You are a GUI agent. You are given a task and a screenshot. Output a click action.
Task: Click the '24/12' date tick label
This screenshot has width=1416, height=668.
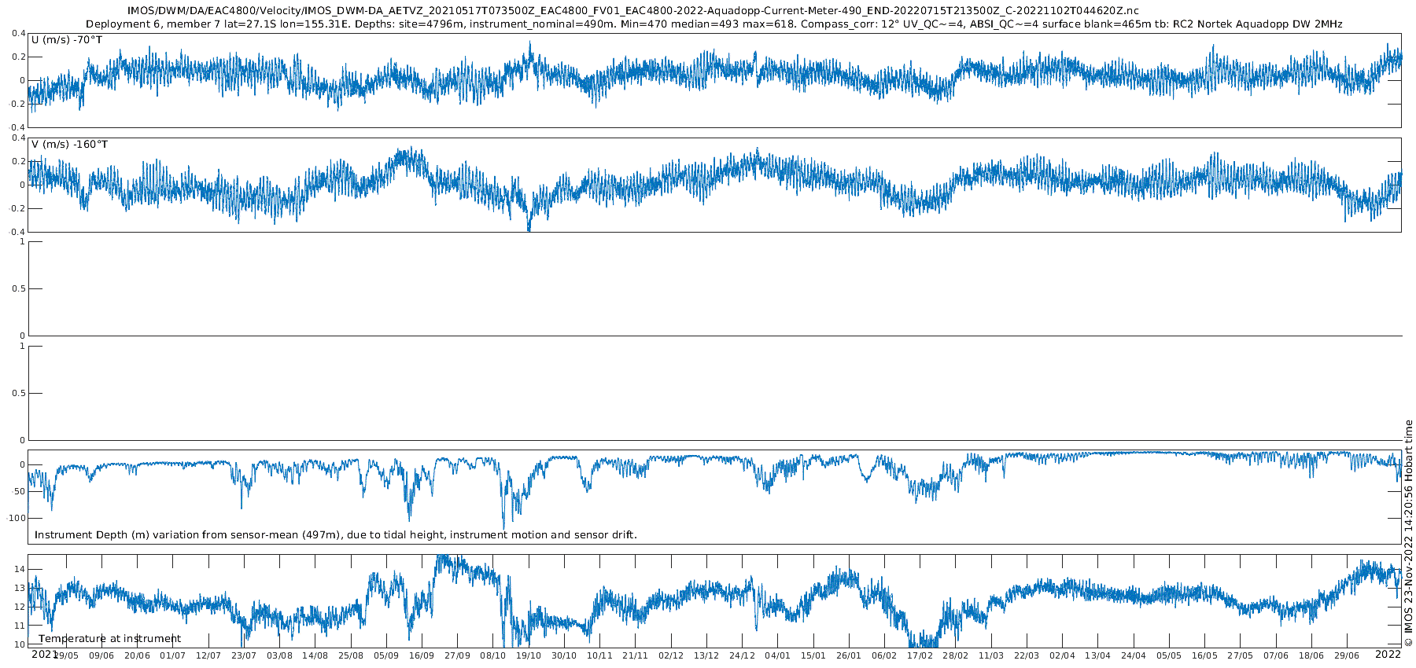click(743, 655)
